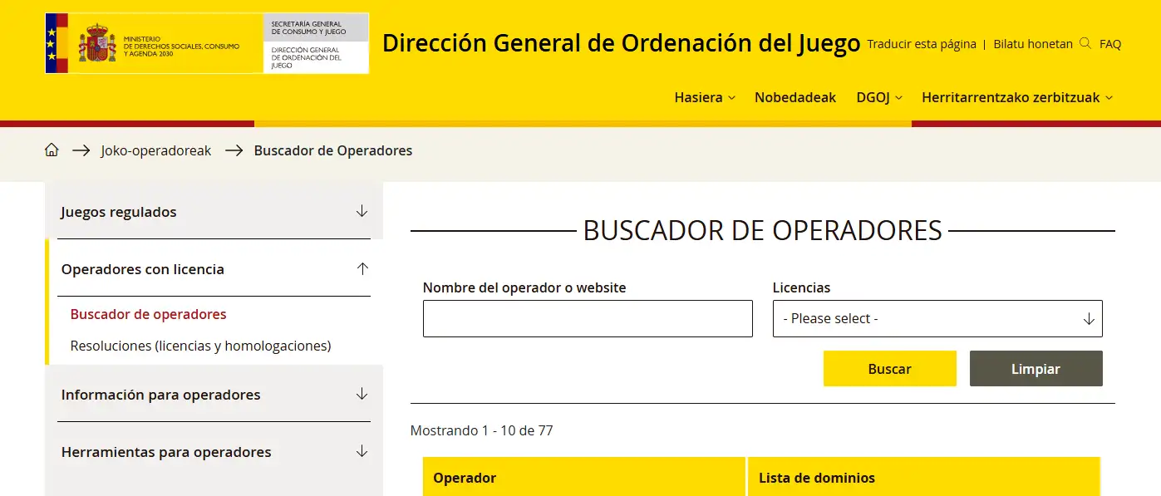Open the FAQ link
This screenshot has height=496, width=1161.
tap(1110, 44)
